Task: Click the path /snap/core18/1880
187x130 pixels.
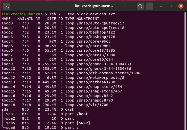Action: 96,55
